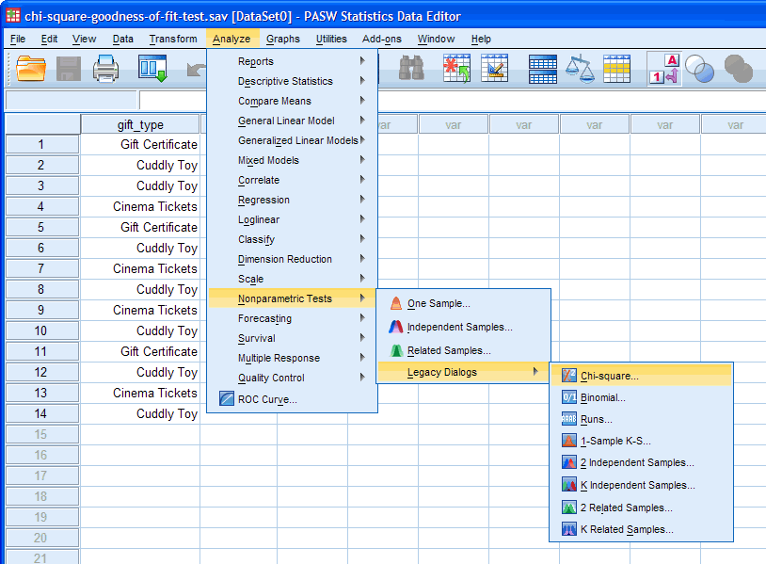Viewport: 766px width, 564px height.
Task: Click the Independent Samples submenu icon
Action: (x=396, y=327)
